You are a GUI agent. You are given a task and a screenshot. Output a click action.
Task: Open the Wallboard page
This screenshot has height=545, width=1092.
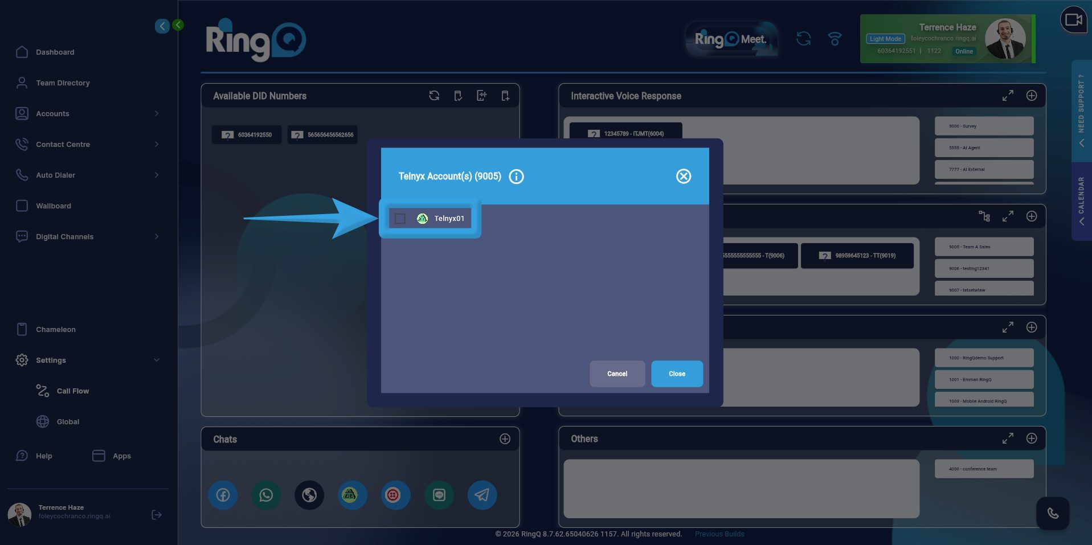click(54, 206)
